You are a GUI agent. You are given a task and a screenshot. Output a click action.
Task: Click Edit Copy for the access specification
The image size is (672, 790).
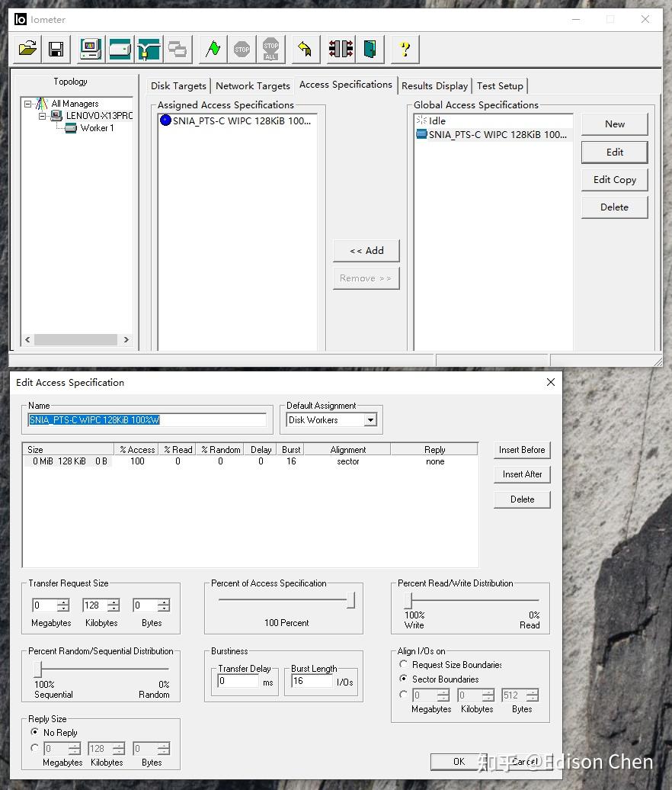click(x=614, y=179)
